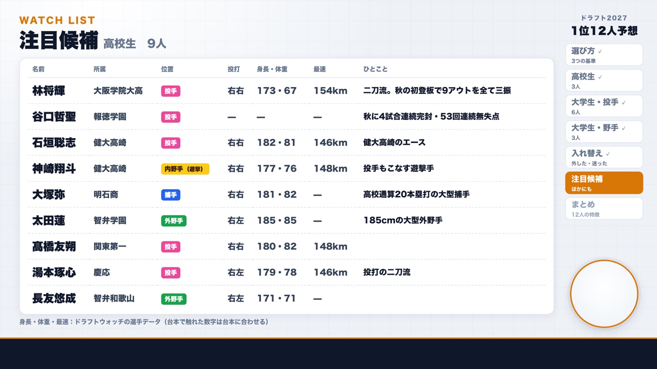Click the highlighted 注目候補 sidebar item
This screenshot has height=369, width=657.
(x=604, y=183)
